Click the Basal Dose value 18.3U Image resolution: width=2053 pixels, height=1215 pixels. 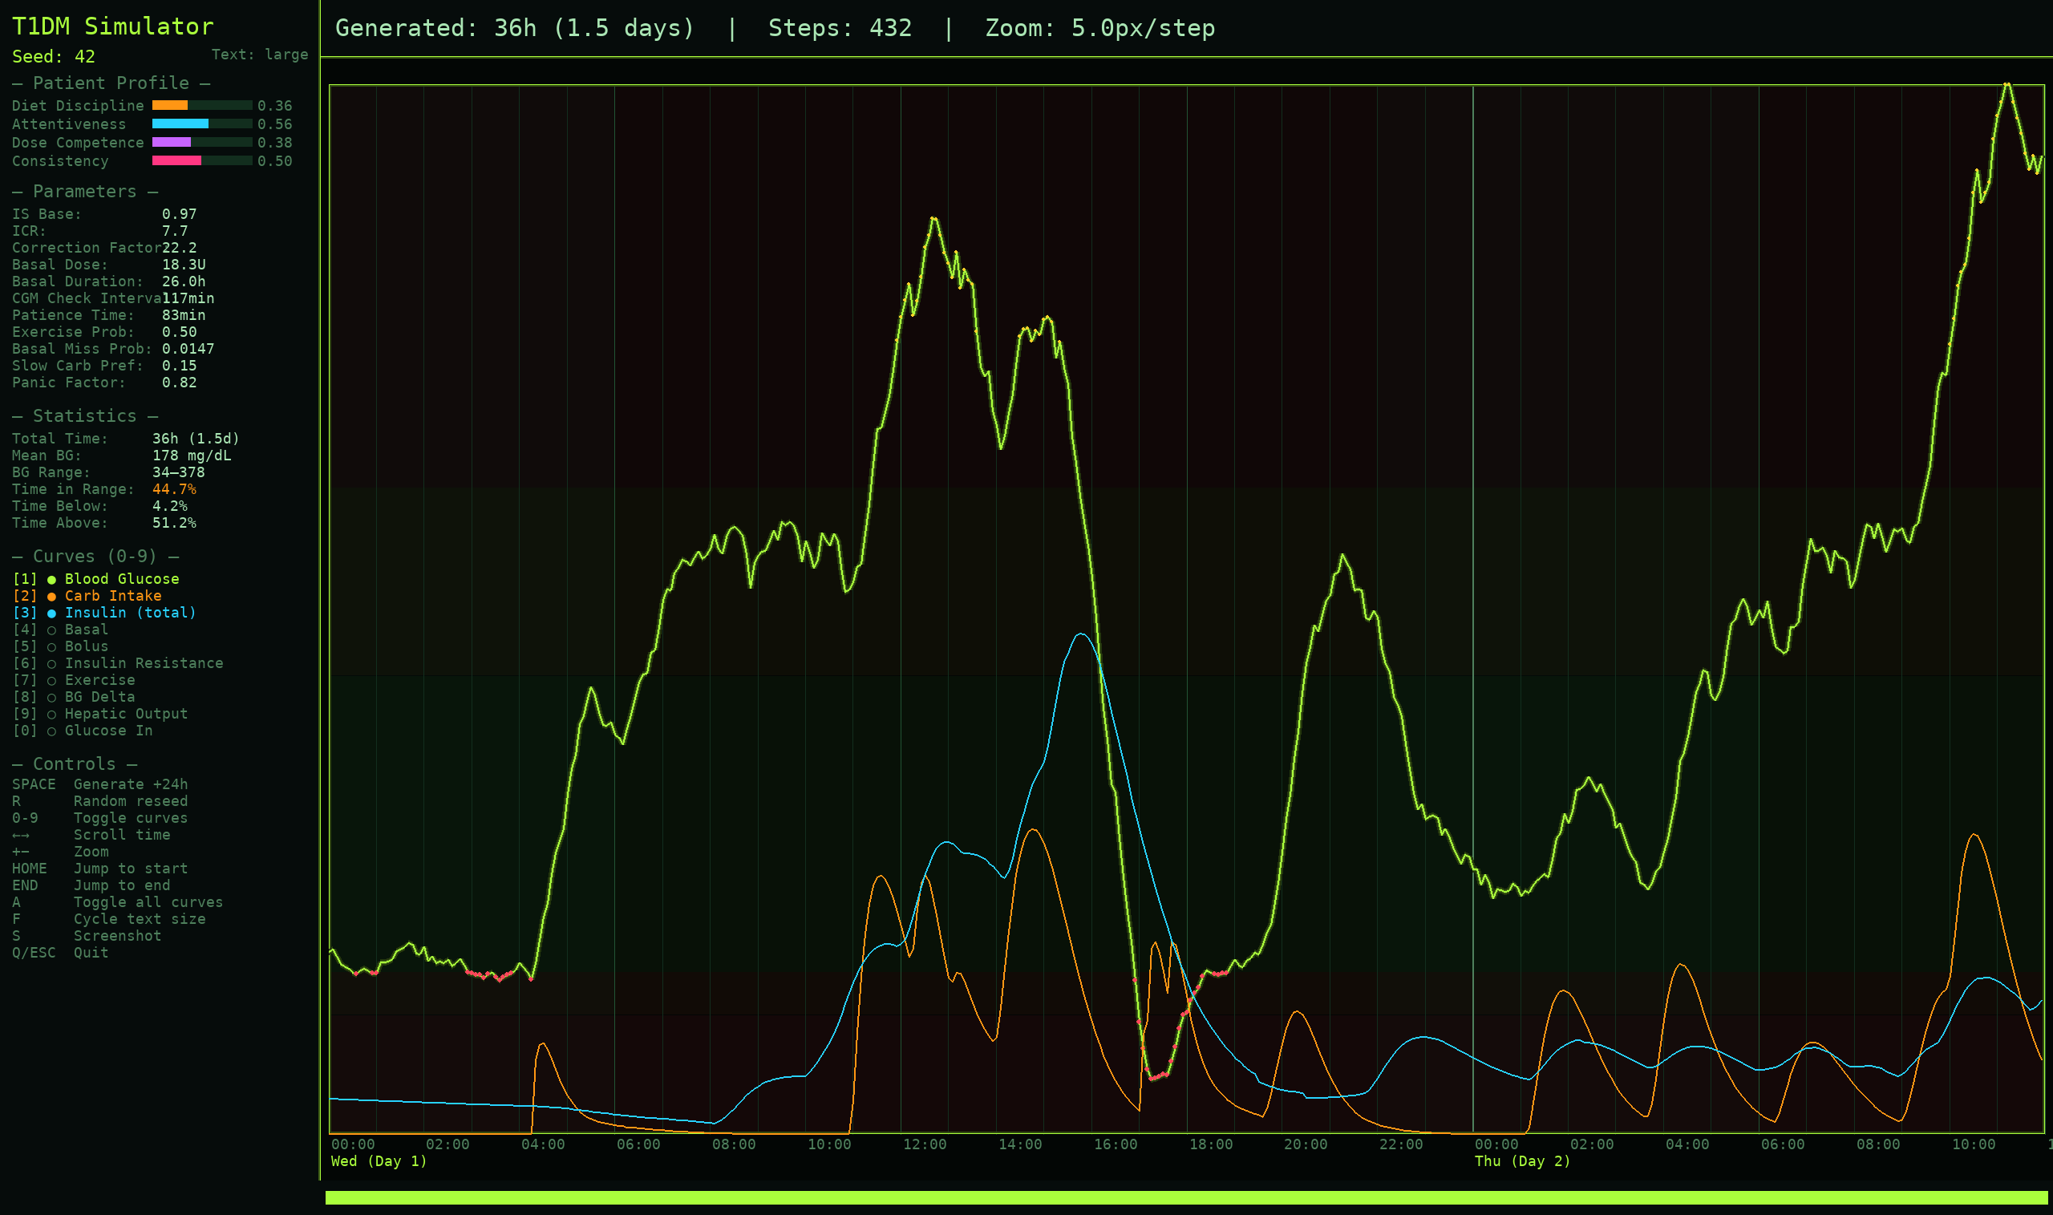(184, 265)
